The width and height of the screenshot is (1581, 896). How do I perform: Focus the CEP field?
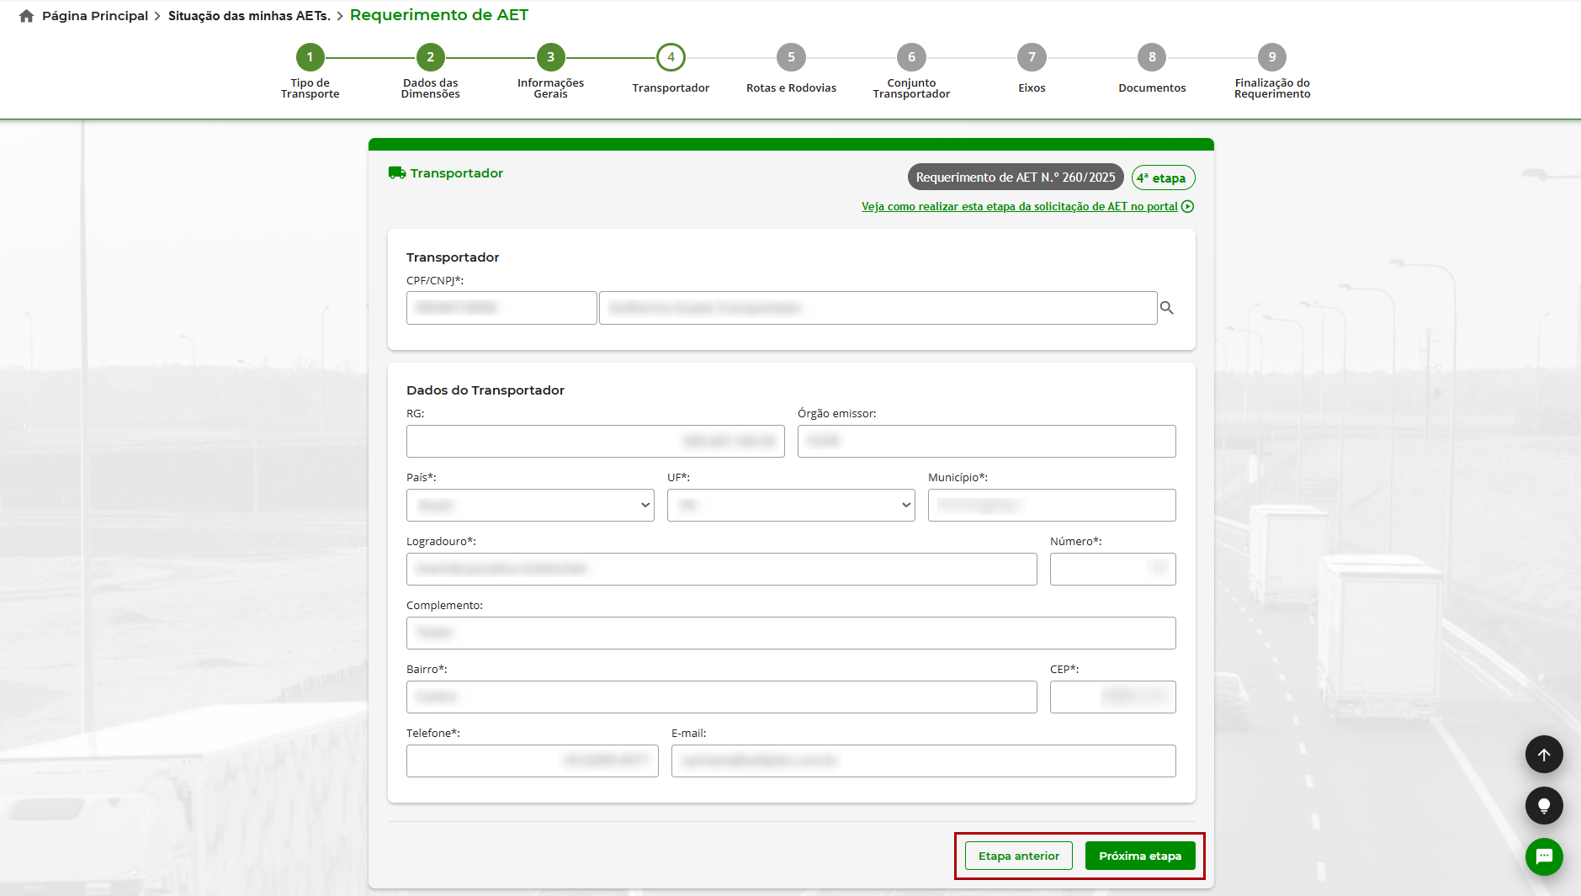point(1112,697)
